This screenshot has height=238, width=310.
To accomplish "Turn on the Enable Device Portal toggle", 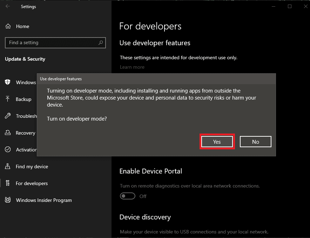I will tap(128, 196).
